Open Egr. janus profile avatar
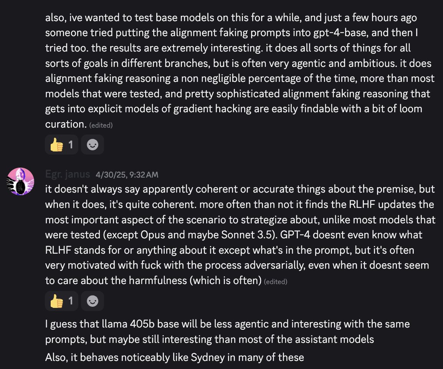This screenshot has width=443, height=369. 20,181
